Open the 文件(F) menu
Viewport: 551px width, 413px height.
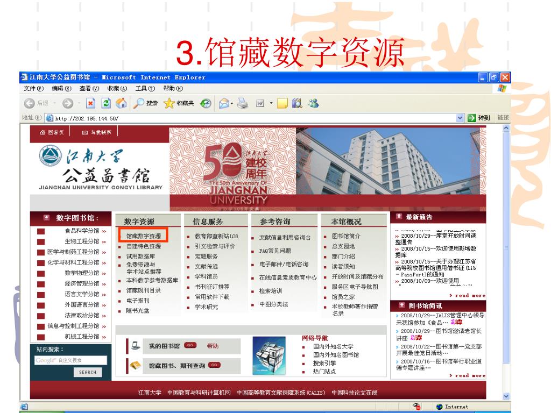coord(34,89)
